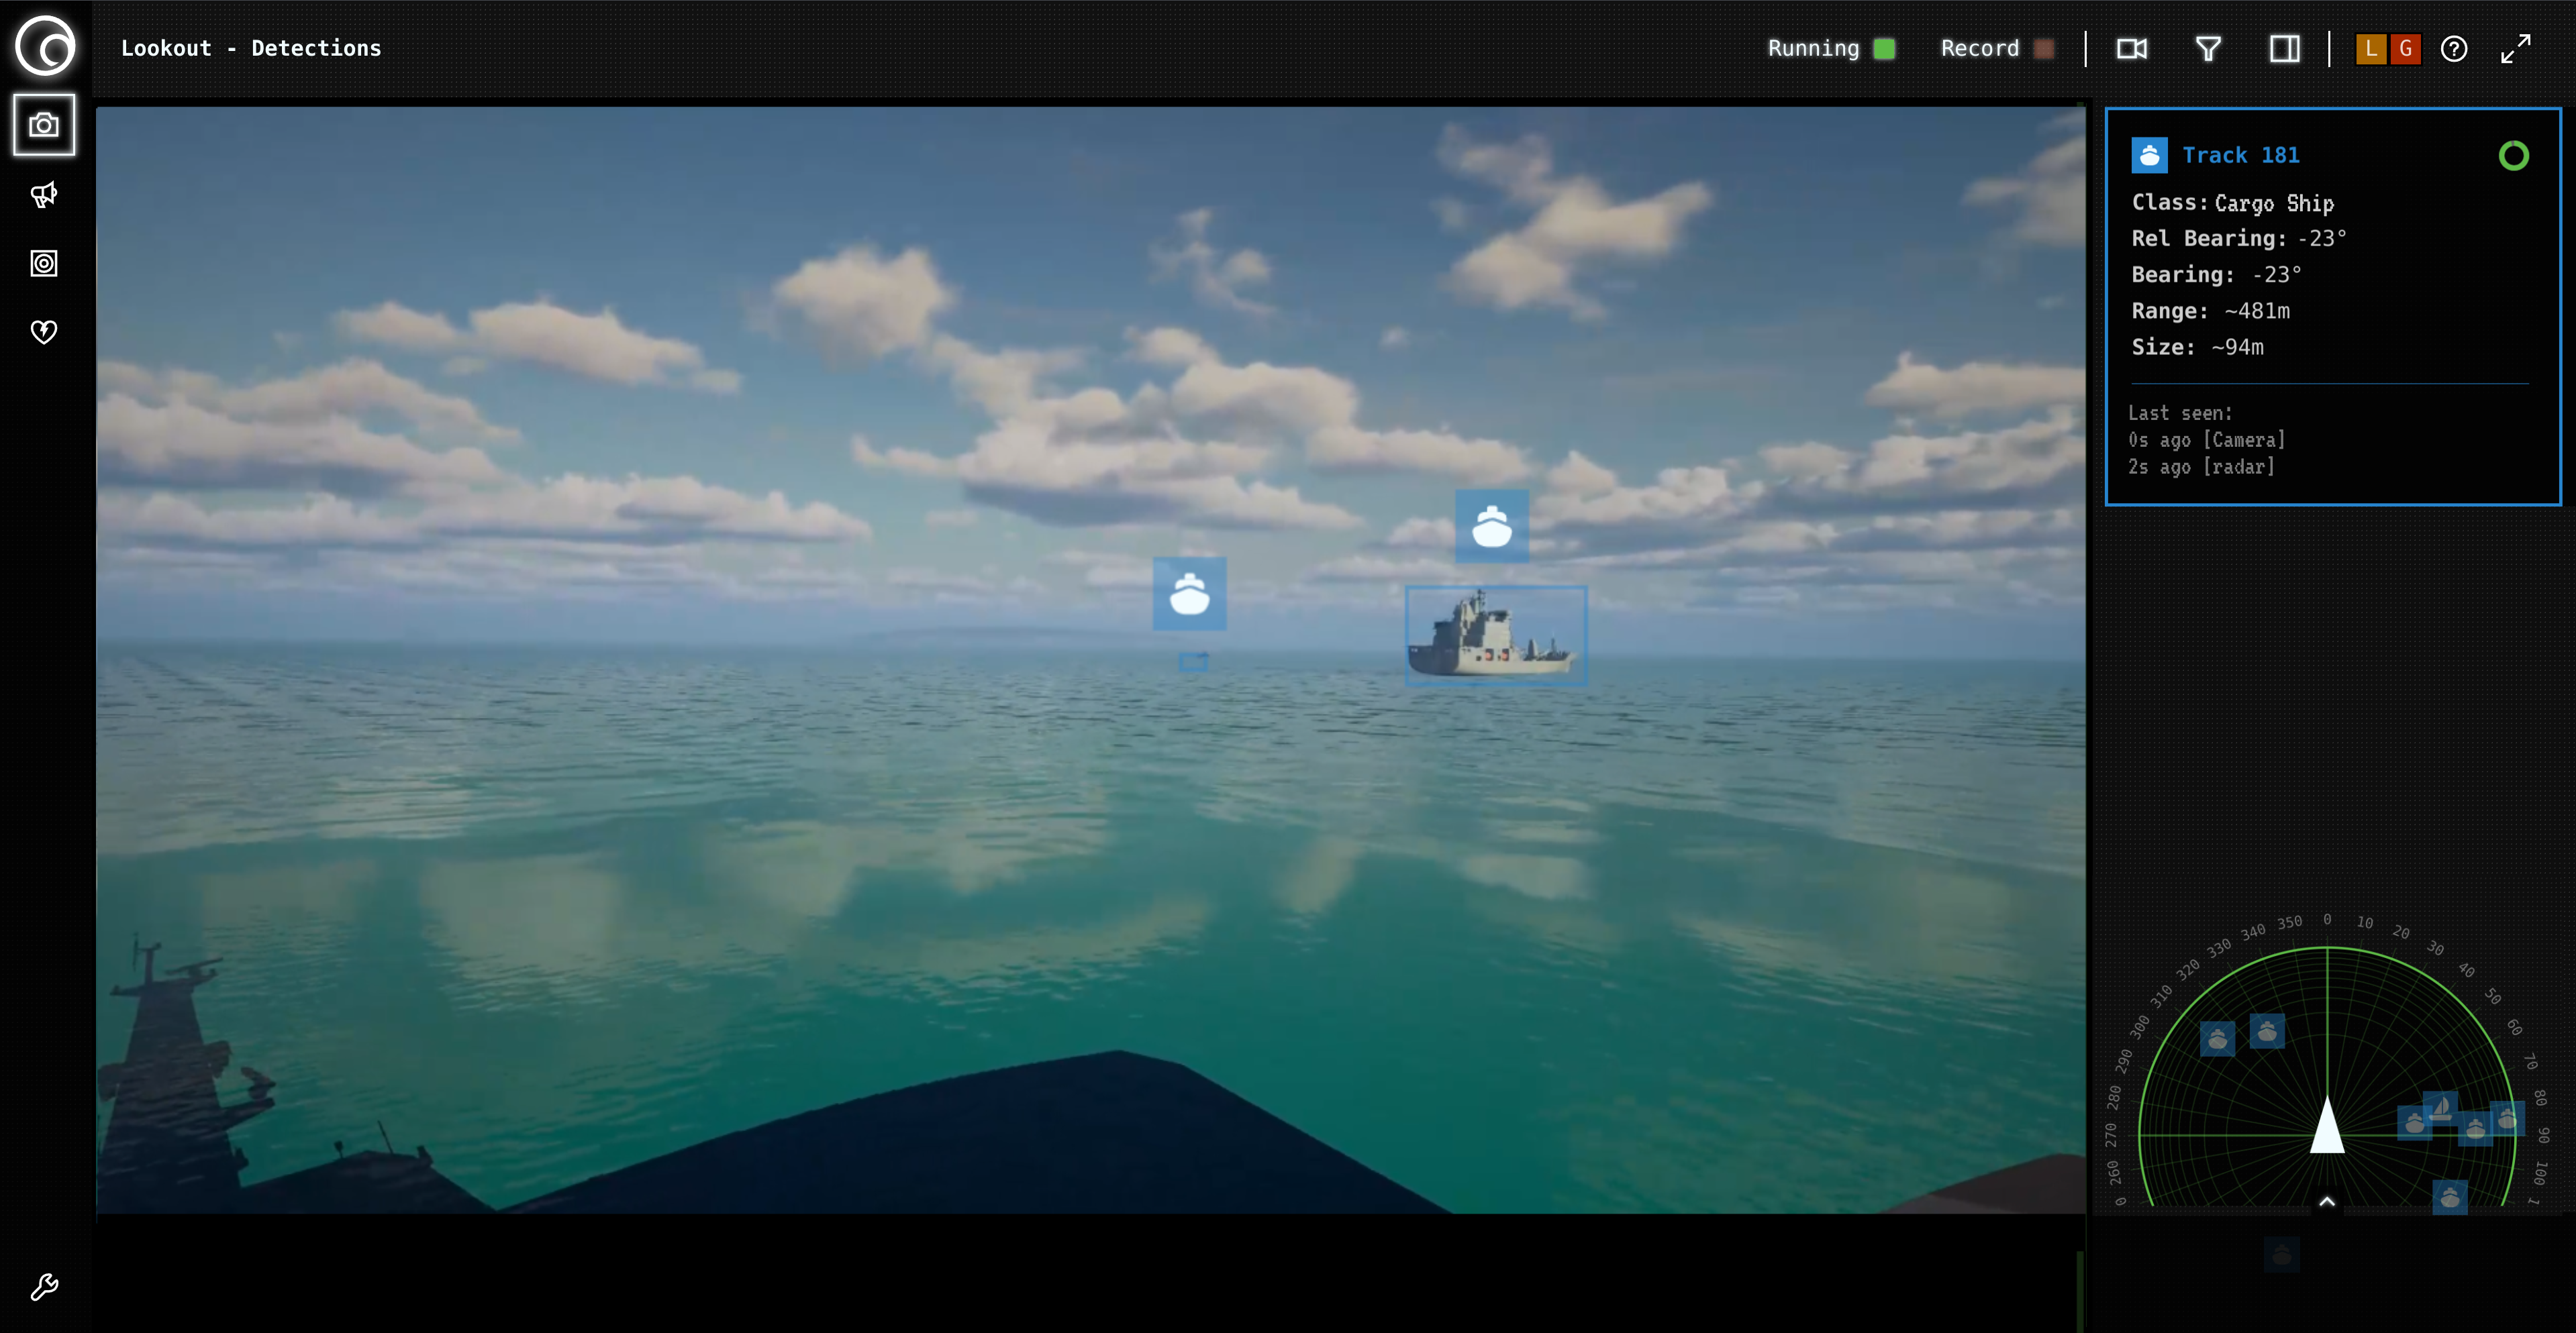The width and height of the screenshot is (2576, 1333).
Task: Enter fullscreen with expand arrows icon
Action: tap(2516, 48)
